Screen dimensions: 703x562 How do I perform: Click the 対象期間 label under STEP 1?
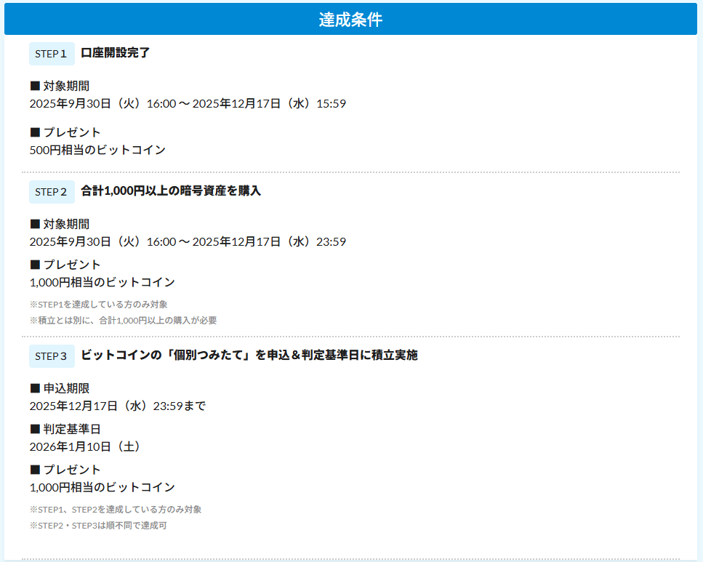(x=60, y=86)
